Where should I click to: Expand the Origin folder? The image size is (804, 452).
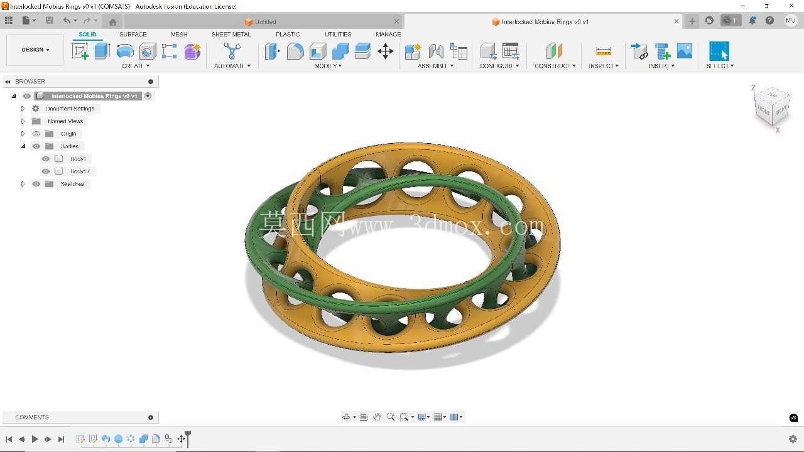pyautogui.click(x=23, y=134)
